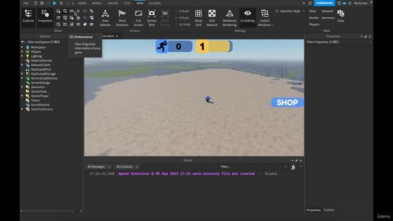This screenshot has width=393, height=221.
Task: Click the KurtLowe account name
Action: click(360, 3)
